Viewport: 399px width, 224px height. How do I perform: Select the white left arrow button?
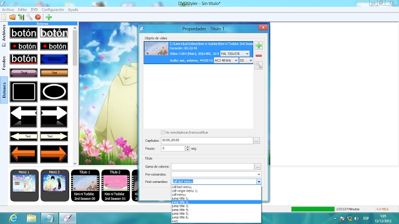(24, 116)
